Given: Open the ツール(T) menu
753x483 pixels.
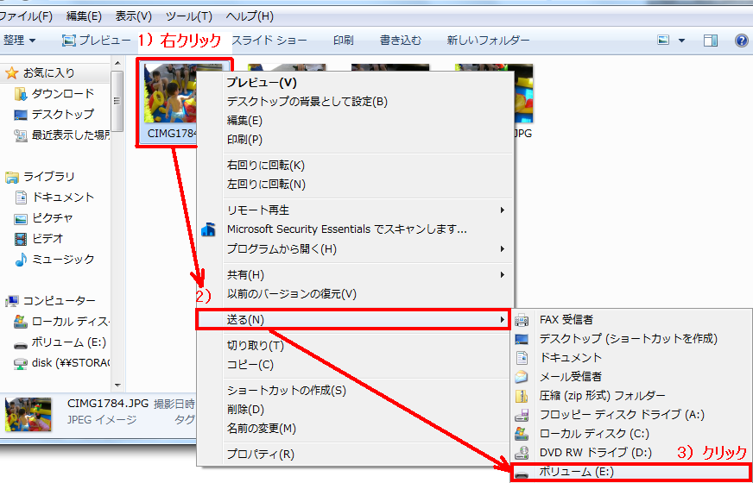Looking at the screenshot, I should pos(188,16).
